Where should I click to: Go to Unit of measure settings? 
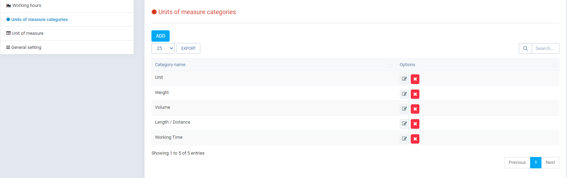(x=28, y=33)
